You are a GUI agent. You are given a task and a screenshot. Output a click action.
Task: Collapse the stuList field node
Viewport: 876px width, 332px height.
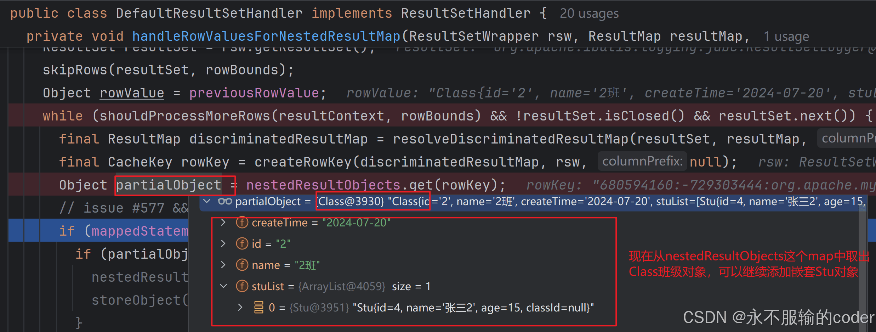coord(223,286)
